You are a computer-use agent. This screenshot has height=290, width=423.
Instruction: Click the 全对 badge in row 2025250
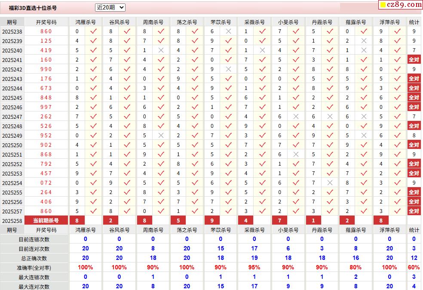pos(414,145)
